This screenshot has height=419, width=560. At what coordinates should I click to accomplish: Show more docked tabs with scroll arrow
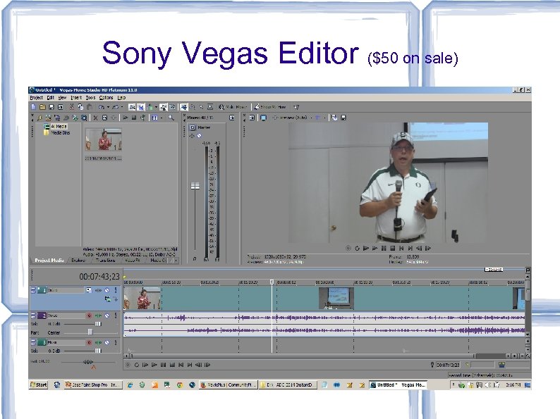click(x=176, y=261)
